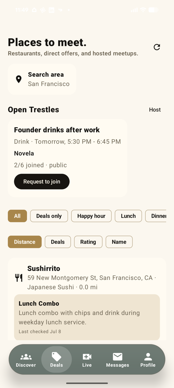This screenshot has height=388, width=174.
Task: Sort the list by Rating
Action: click(88, 242)
